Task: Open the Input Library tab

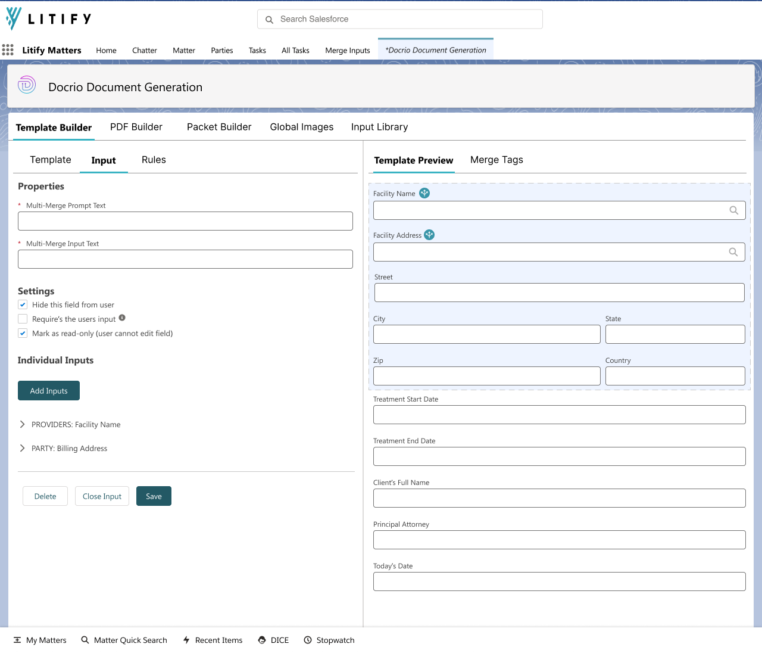Action: (380, 127)
